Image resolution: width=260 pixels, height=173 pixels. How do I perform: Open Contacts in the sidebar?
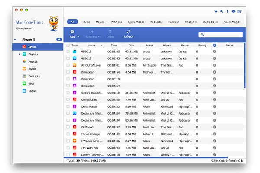click(33, 76)
